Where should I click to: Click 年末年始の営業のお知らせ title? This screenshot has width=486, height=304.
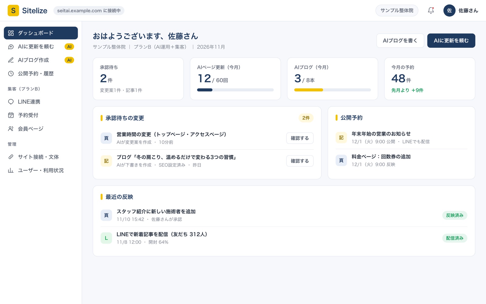pos(381,134)
